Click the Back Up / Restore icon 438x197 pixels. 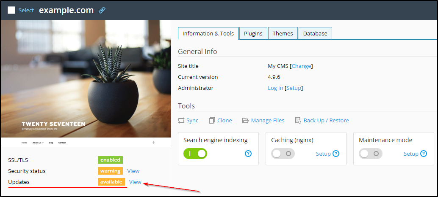click(298, 120)
